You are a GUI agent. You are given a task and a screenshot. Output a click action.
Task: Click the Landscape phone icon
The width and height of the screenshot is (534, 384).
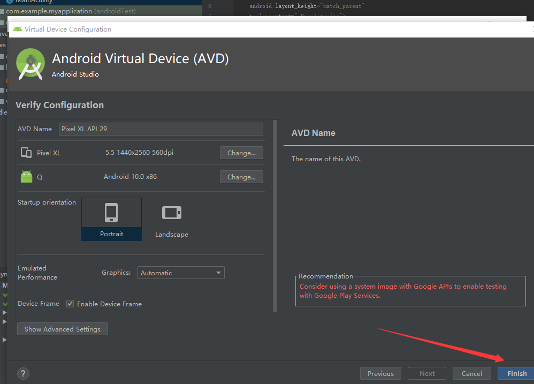pos(172,213)
